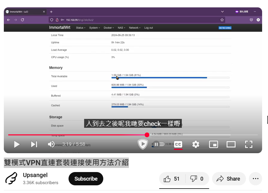Expand the Status menu in ImmortalWrt

tap(80, 28)
